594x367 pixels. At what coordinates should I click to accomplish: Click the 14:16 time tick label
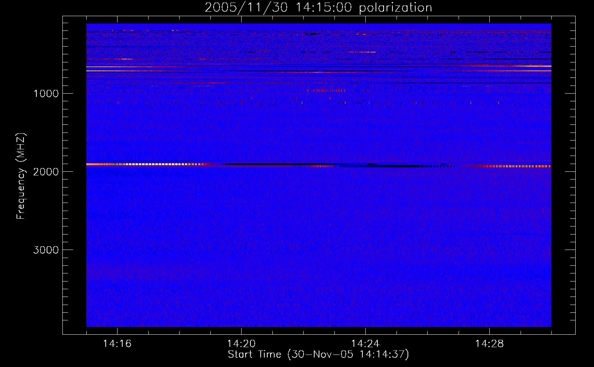pos(117,344)
